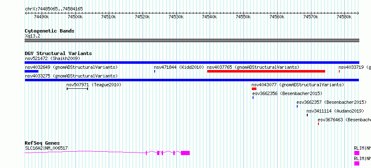Click the 74550k ruler tick label

coord(243,17)
